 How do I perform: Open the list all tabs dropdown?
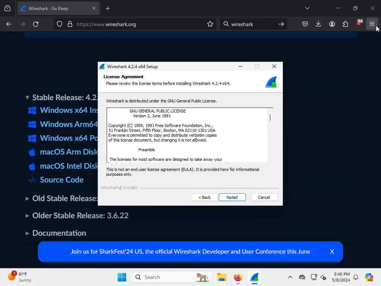pyautogui.click(x=307, y=8)
